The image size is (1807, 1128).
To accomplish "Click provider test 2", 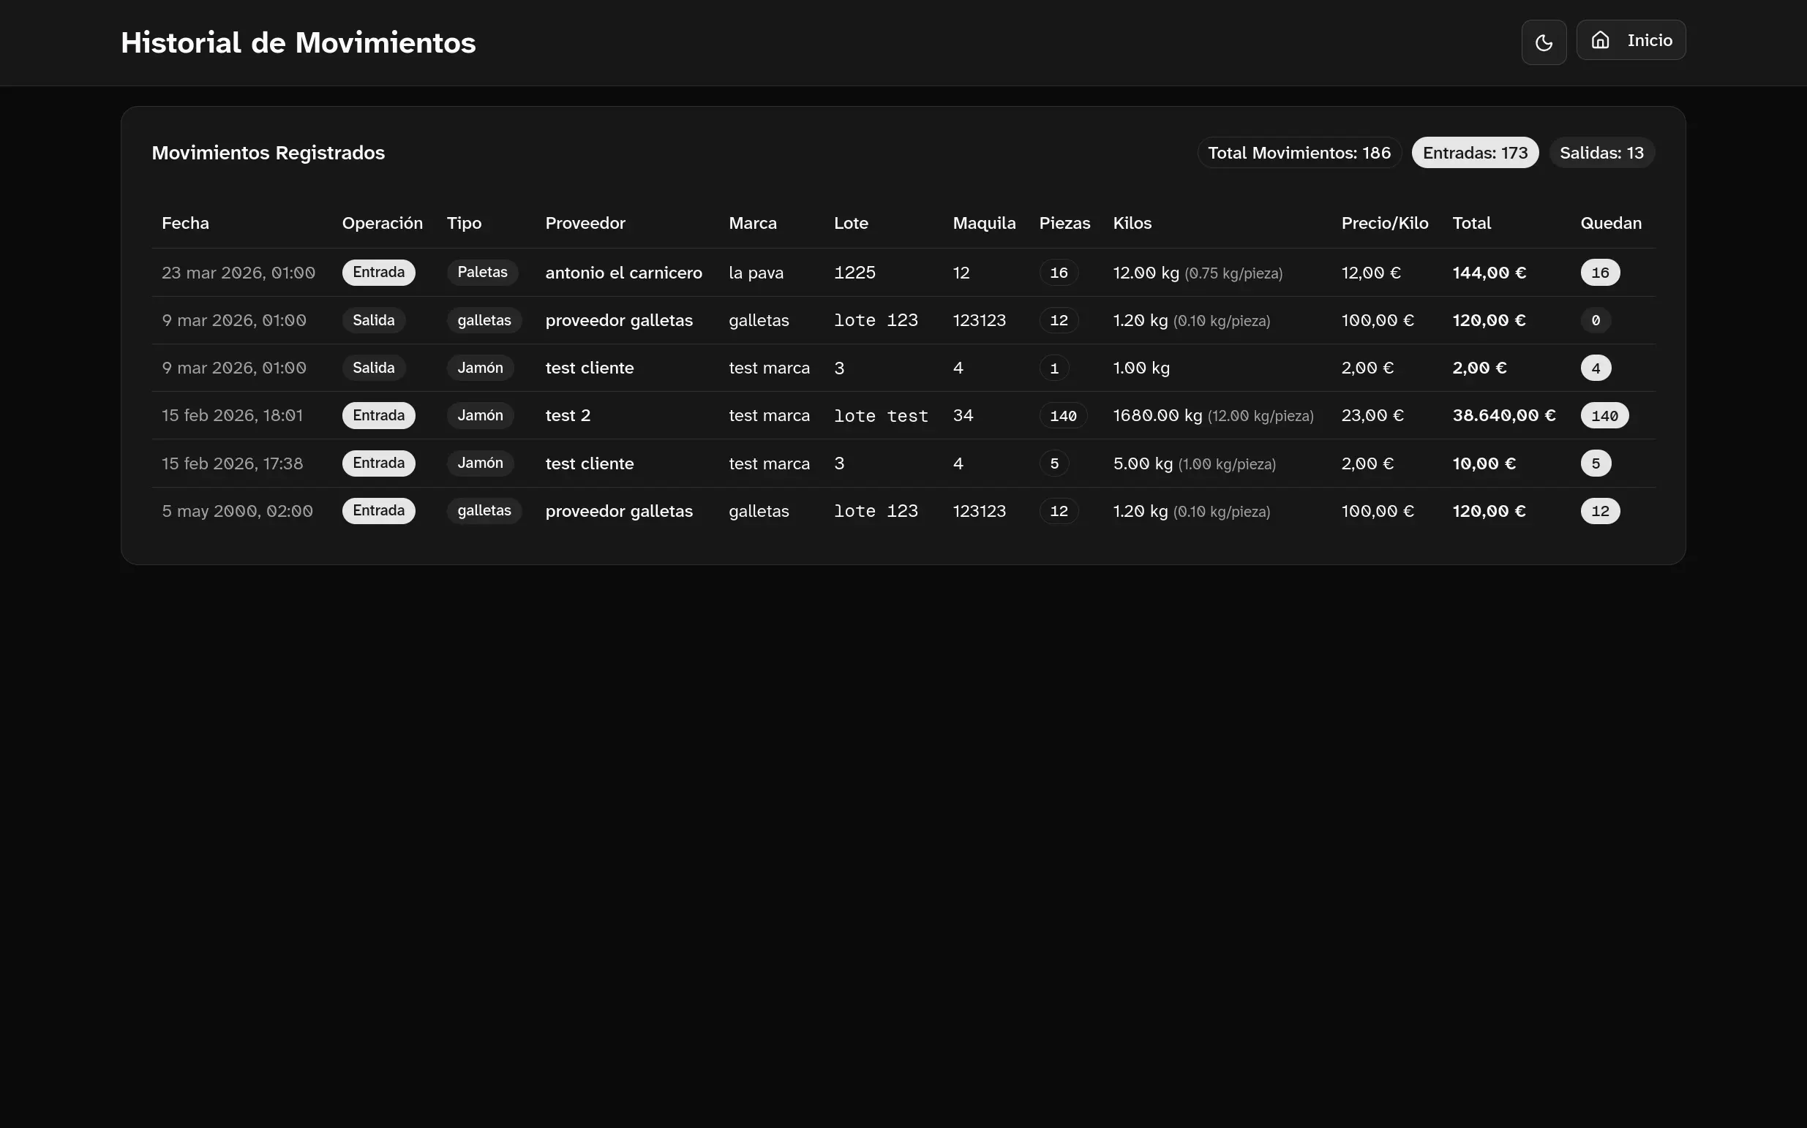I will pos(567,415).
